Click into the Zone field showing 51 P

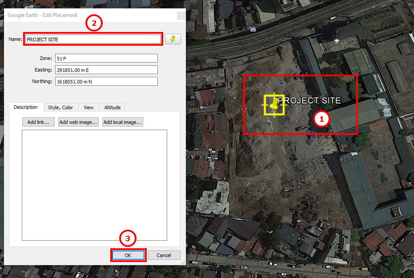[x=106, y=59]
